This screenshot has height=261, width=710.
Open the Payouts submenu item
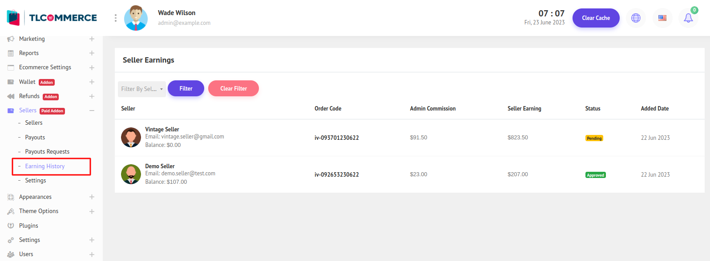click(35, 138)
